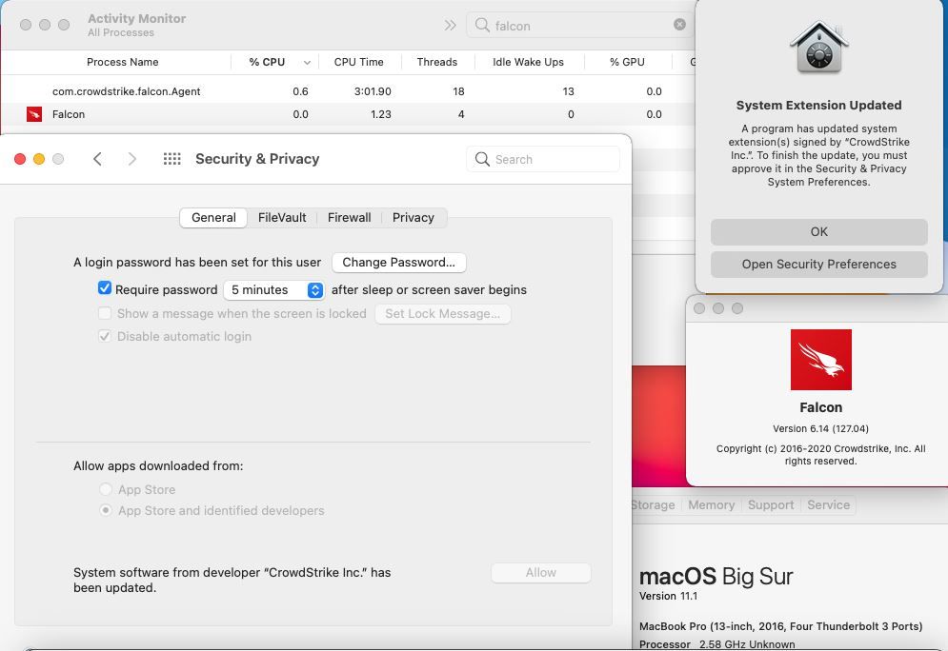
Task: Clear the falcon search in Activity Monitor
Action: point(679,24)
